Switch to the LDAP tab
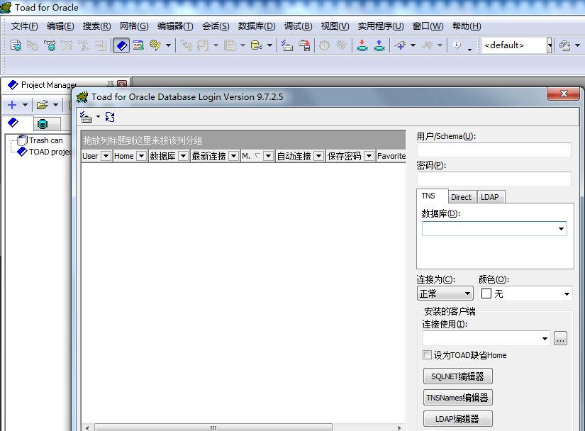Image resolution: width=585 pixels, height=431 pixels. click(x=490, y=197)
